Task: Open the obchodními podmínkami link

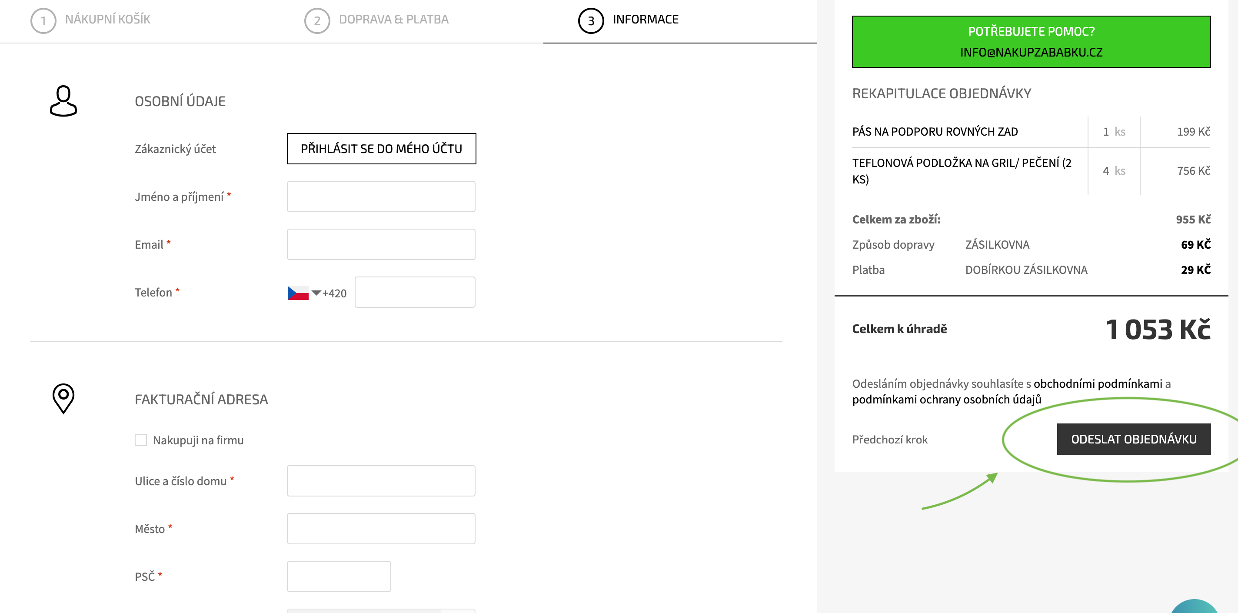Action: point(1098,383)
